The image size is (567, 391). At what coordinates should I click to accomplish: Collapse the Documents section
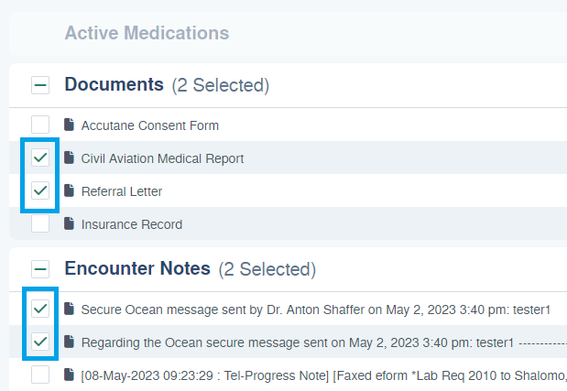pos(40,85)
